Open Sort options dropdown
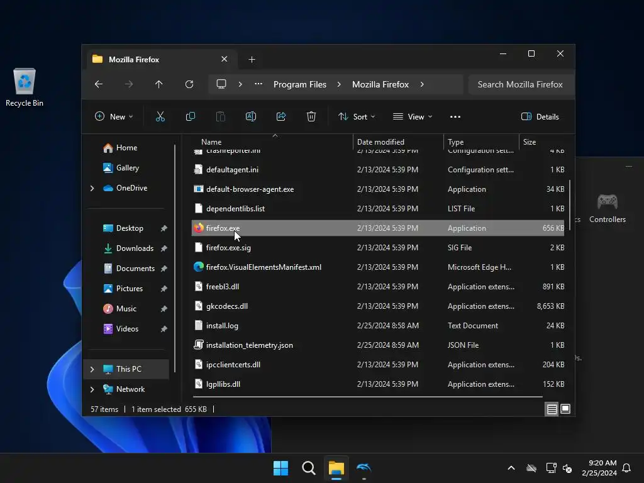Screen dimensions: 644x483 tap(357, 116)
